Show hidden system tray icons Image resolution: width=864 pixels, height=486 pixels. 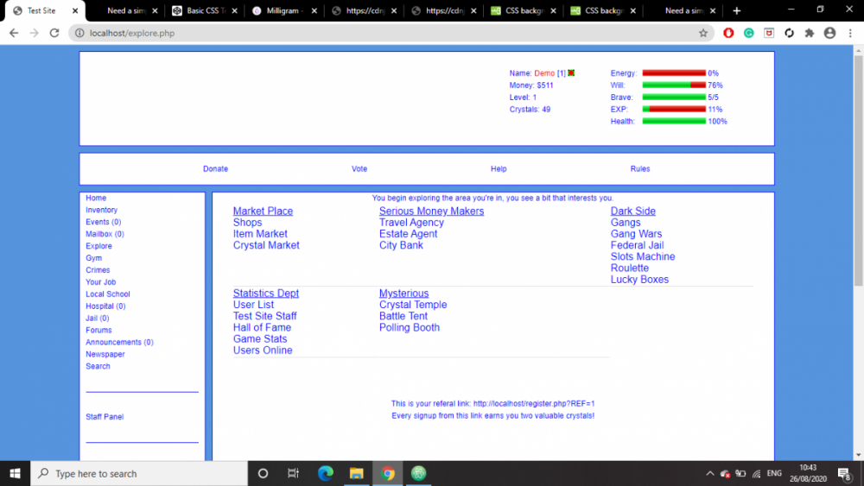(710, 473)
